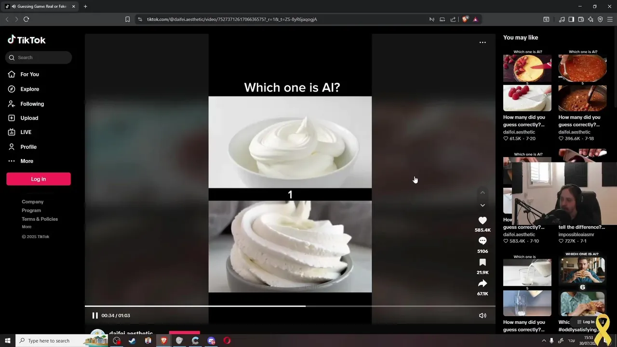Select the Guessing Game TikTok tab

click(x=40, y=6)
